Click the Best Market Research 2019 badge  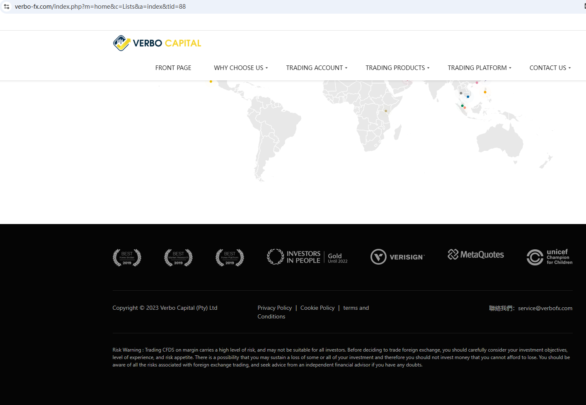tap(178, 258)
